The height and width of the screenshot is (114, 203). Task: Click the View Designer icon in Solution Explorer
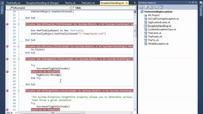click(161, 7)
